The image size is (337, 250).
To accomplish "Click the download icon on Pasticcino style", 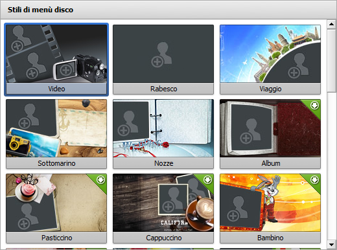I will (x=100, y=180).
